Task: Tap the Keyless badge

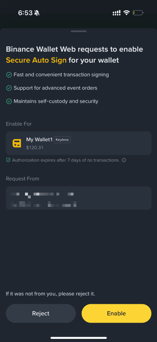Action: [x=62, y=140]
